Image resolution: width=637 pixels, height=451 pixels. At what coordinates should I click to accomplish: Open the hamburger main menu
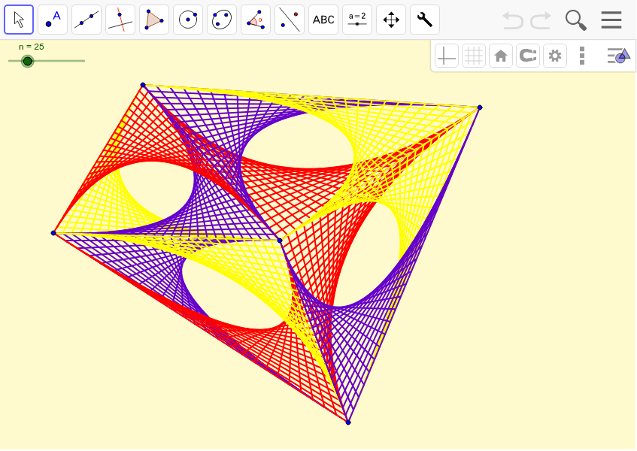pyautogui.click(x=611, y=20)
